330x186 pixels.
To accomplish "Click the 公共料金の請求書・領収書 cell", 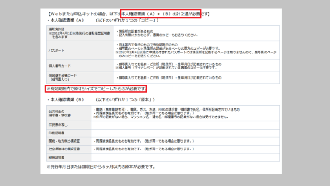I will coord(69,113).
